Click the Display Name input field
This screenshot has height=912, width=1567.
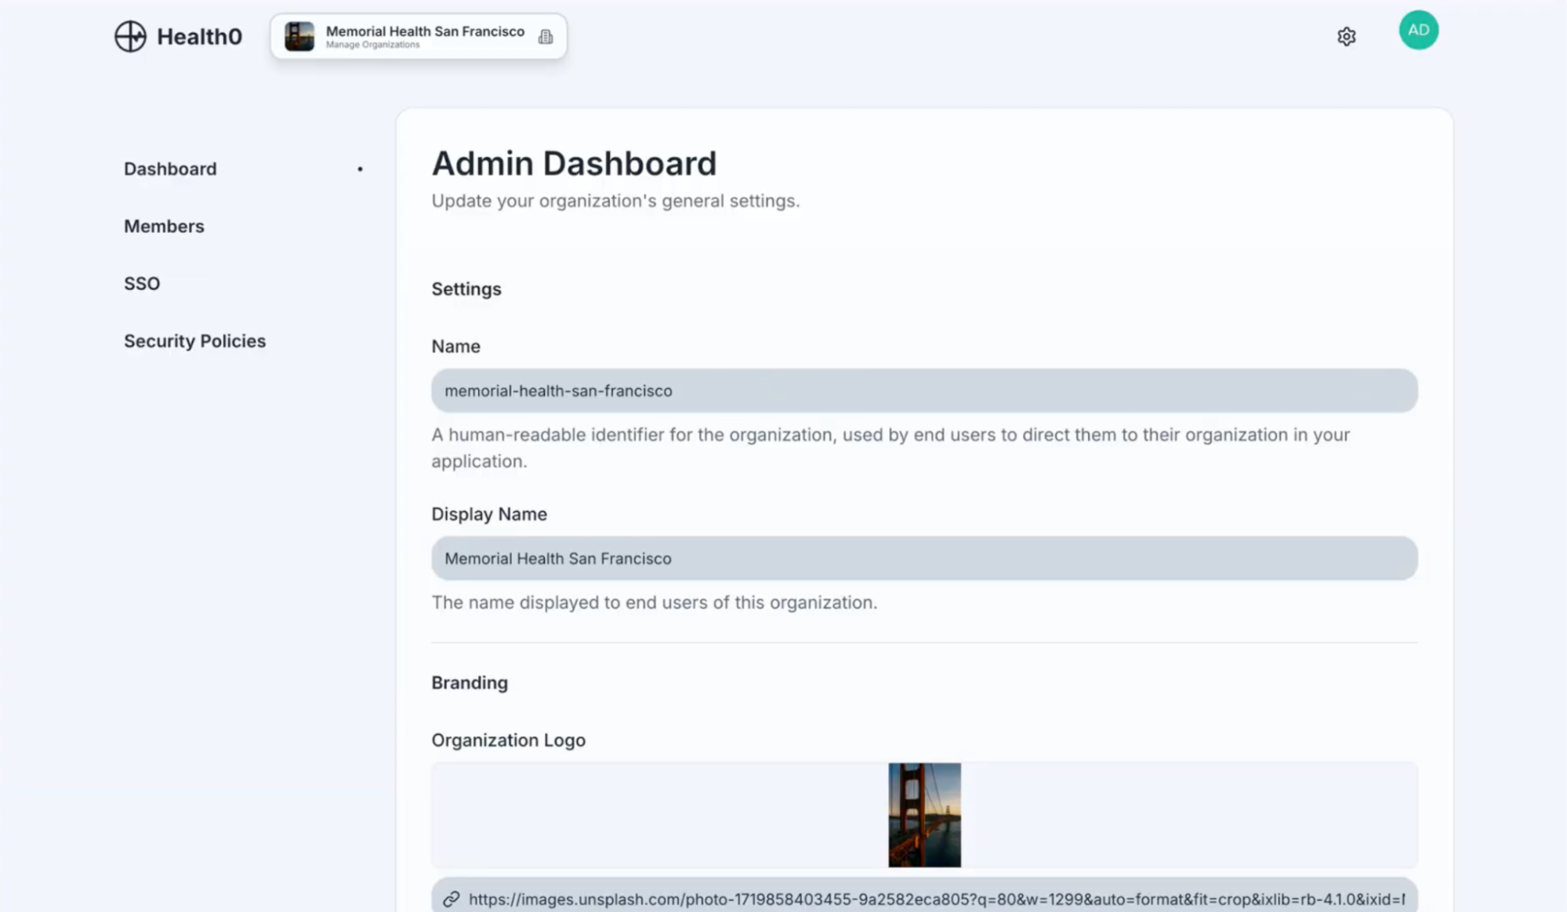point(923,558)
